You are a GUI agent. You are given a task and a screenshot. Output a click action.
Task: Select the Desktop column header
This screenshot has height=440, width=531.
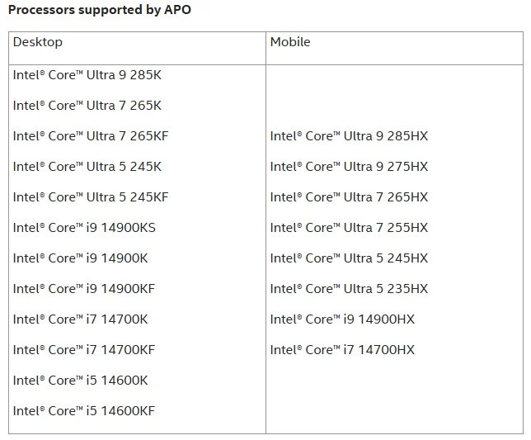click(x=38, y=42)
